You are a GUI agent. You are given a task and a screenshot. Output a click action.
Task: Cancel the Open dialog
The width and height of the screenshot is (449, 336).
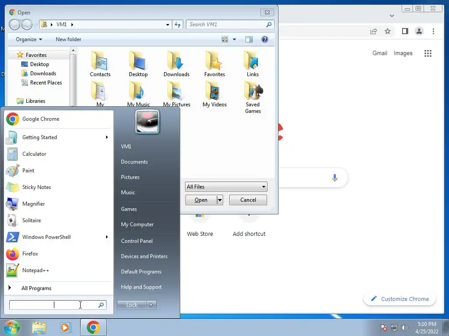(x=248, y=200)
